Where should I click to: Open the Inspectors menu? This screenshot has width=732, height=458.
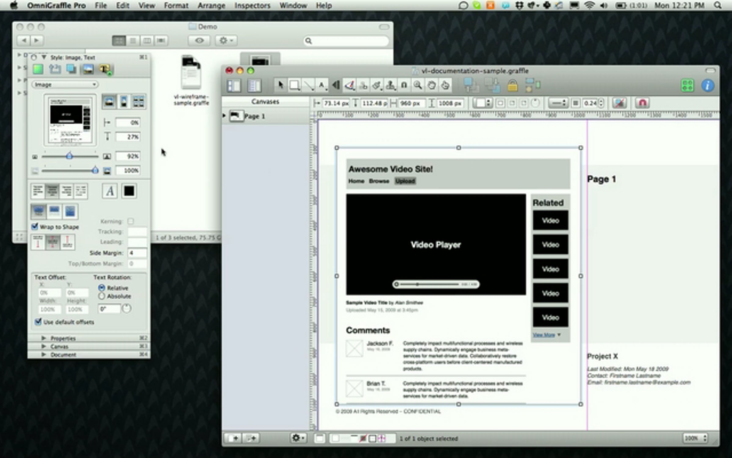252,5
